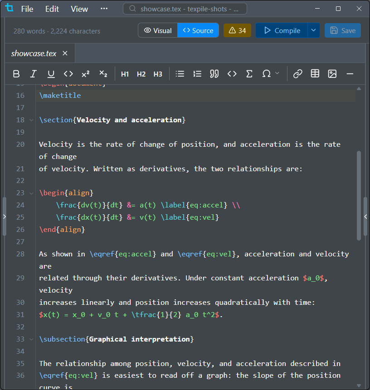Click \label{eq:vel} on line 25
This screenshot has height=390, width=370.
pyautogui.click(x=190, y=217)
